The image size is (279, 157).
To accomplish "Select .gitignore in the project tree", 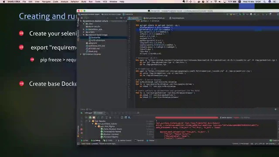I will pyautogui.click(x=92, y=43).
